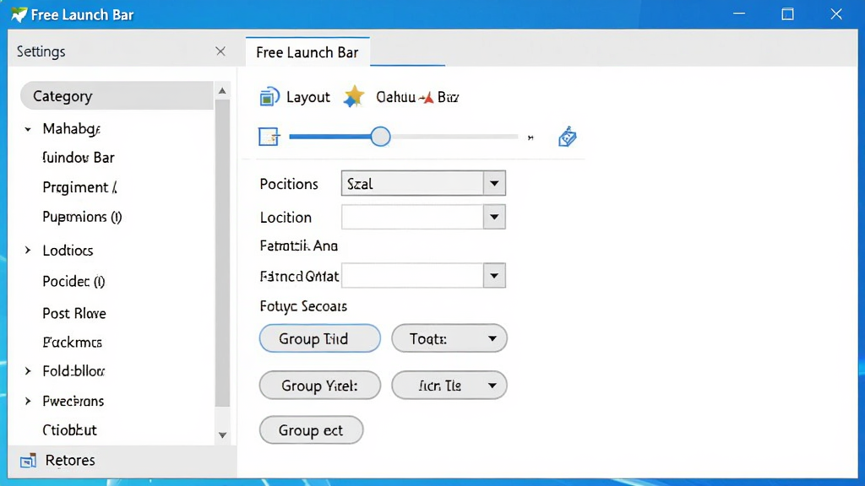Open the Pocitions dropdown

pos(494,183)
